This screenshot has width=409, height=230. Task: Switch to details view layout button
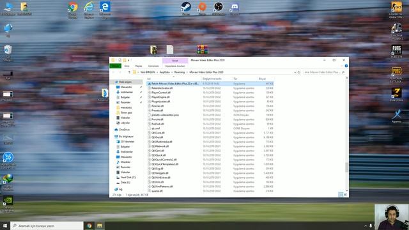[341, 195]
